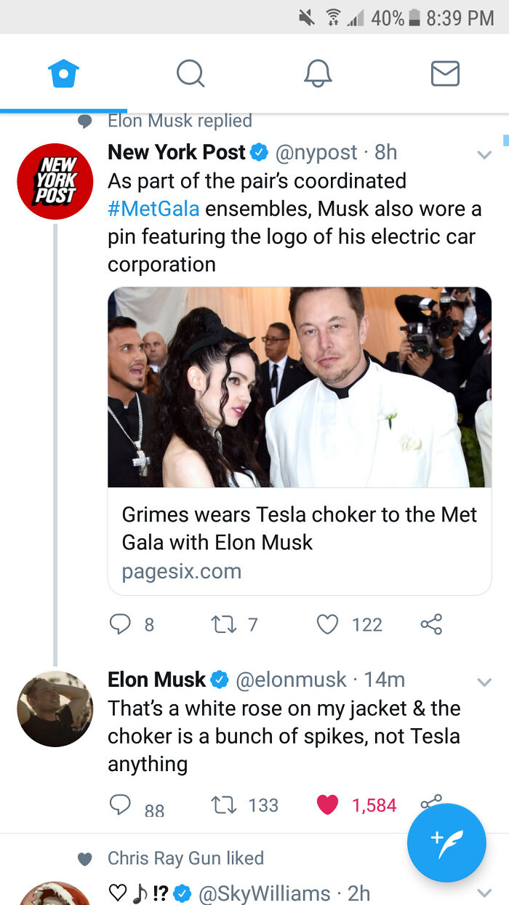The image size is (509, 905).
Task: Select the Search magnifier icon
Action: click(x=191, y=73)
